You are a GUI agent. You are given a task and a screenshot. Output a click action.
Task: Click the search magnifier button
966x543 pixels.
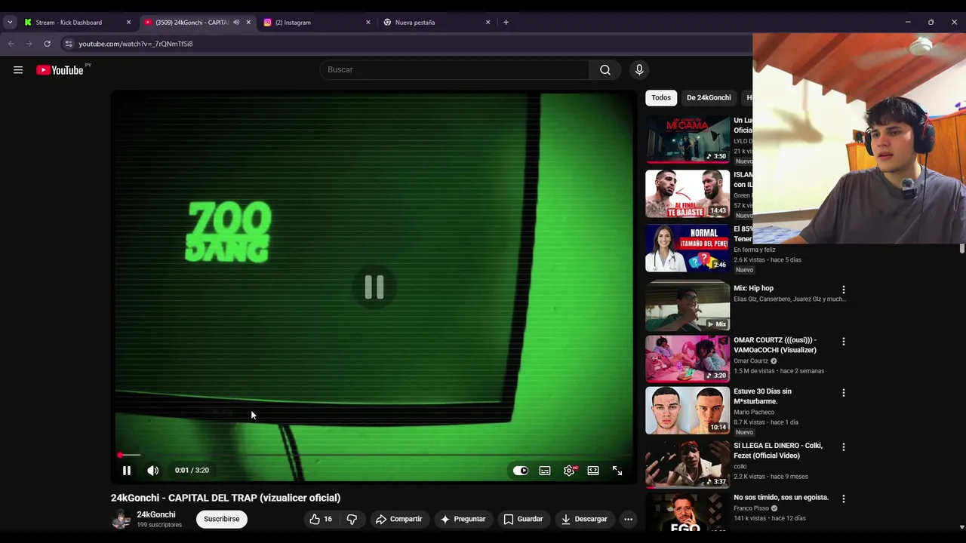pos(605,70)
